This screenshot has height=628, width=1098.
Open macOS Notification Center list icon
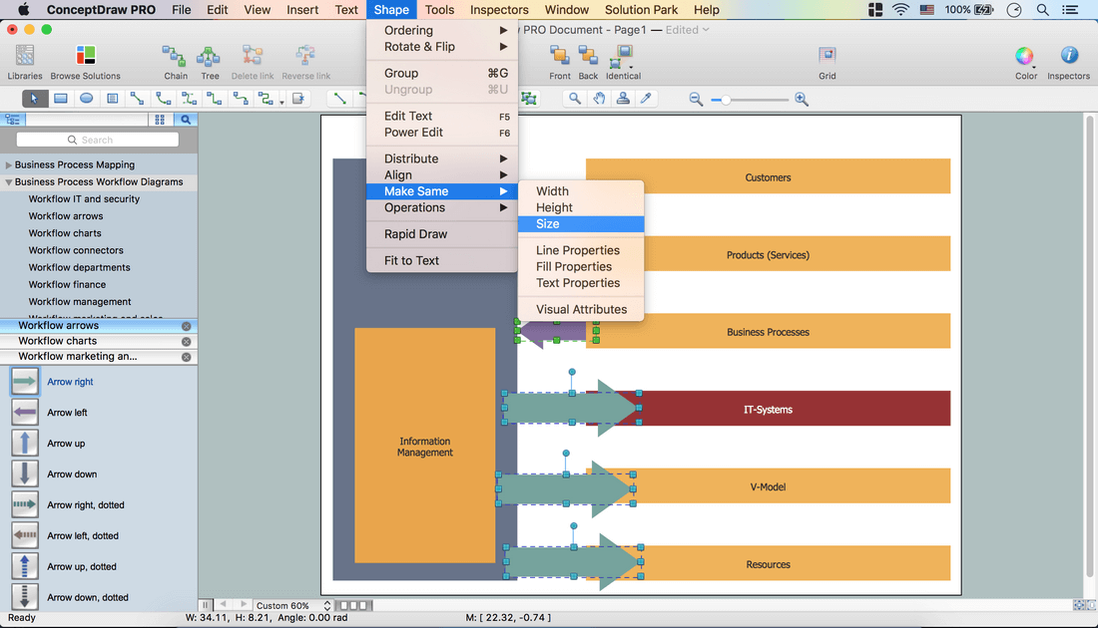tap(1070, 10)
